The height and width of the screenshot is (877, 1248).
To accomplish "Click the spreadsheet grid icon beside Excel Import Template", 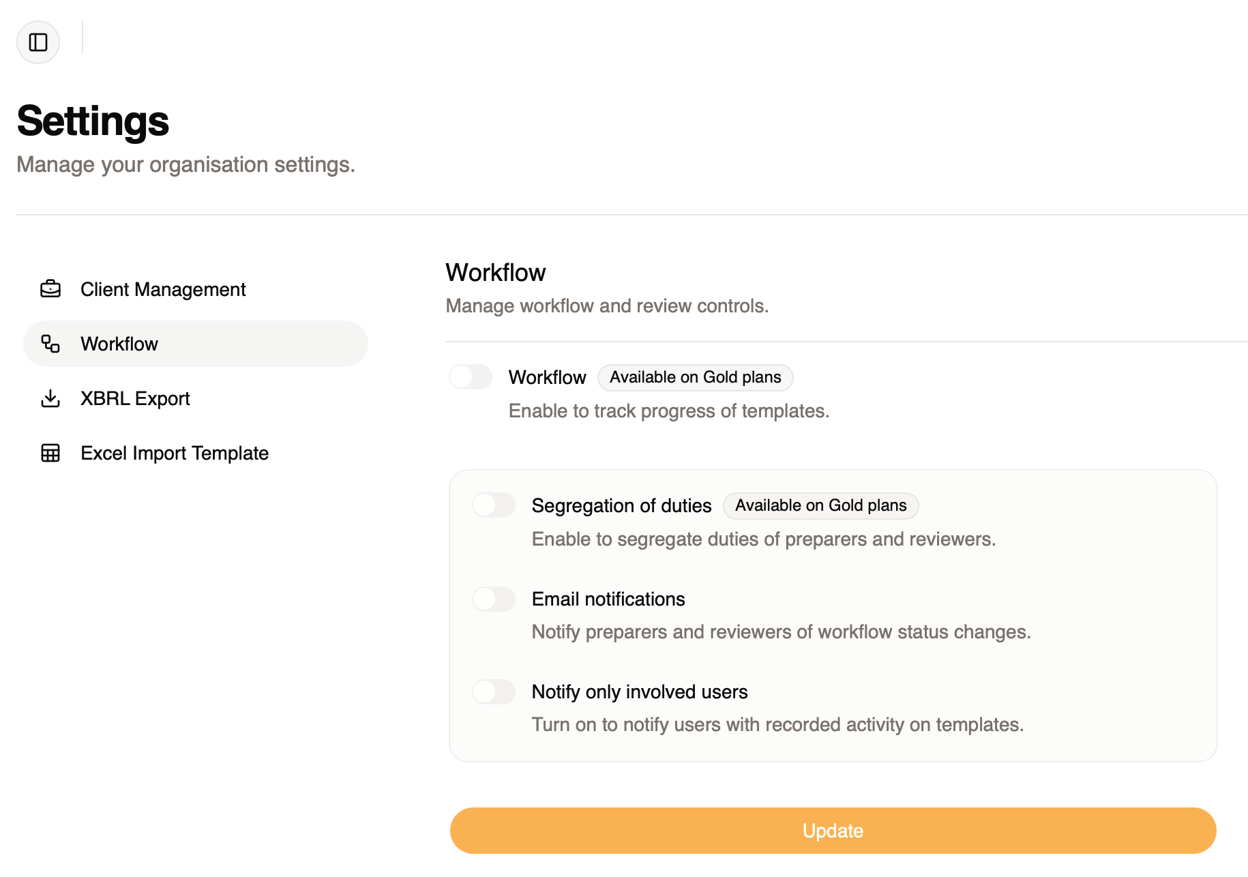I will point(50,453).
